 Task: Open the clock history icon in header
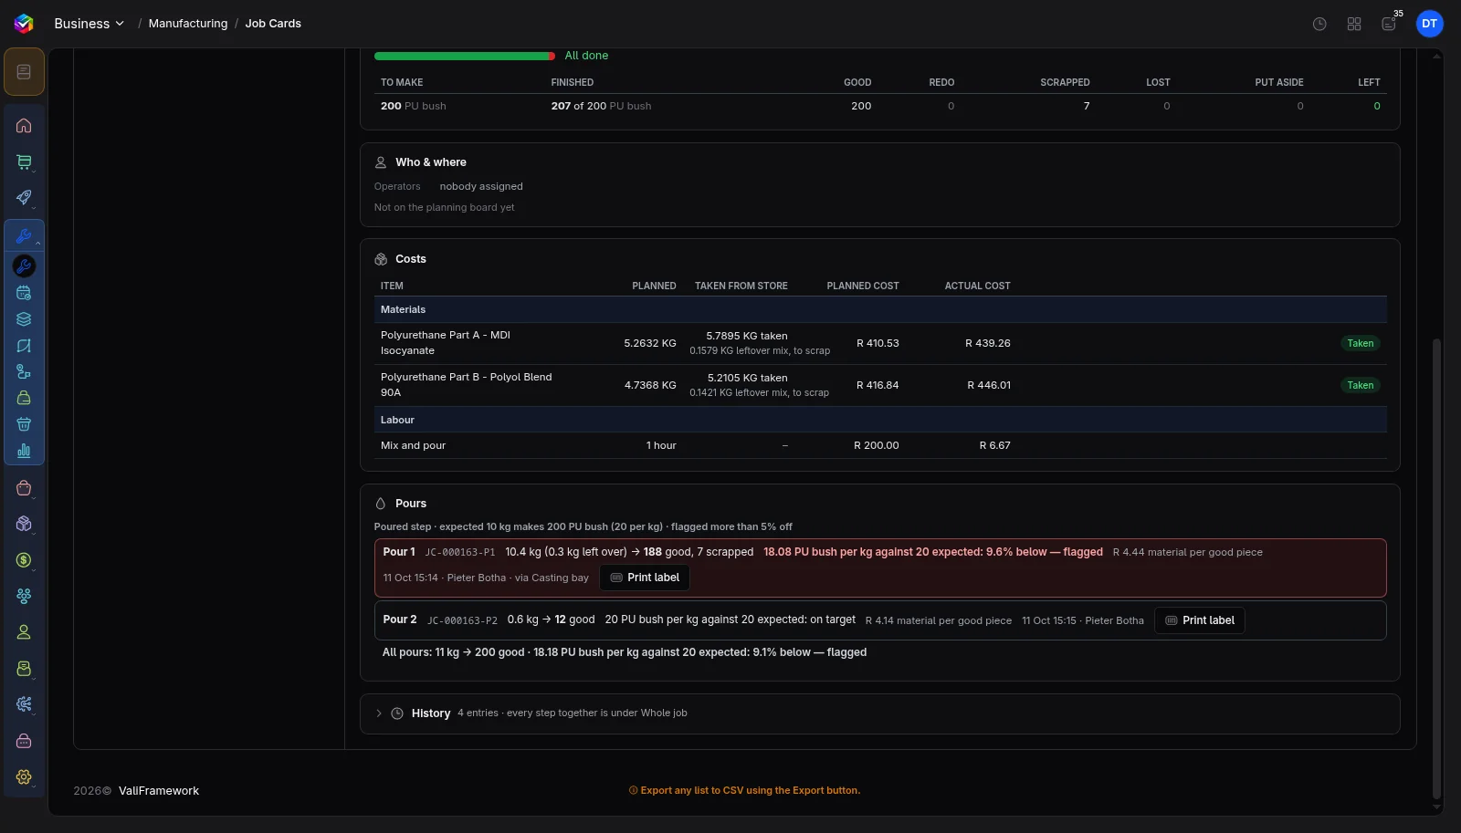click(1319, 24)
